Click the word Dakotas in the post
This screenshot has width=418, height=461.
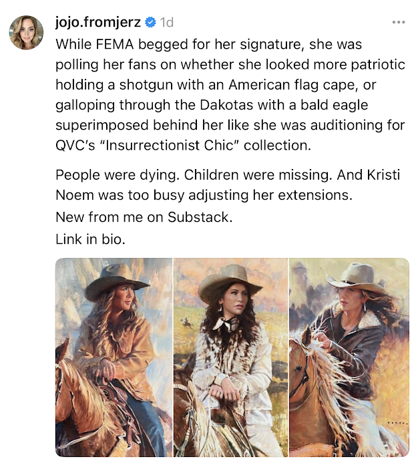coord(226,105)
